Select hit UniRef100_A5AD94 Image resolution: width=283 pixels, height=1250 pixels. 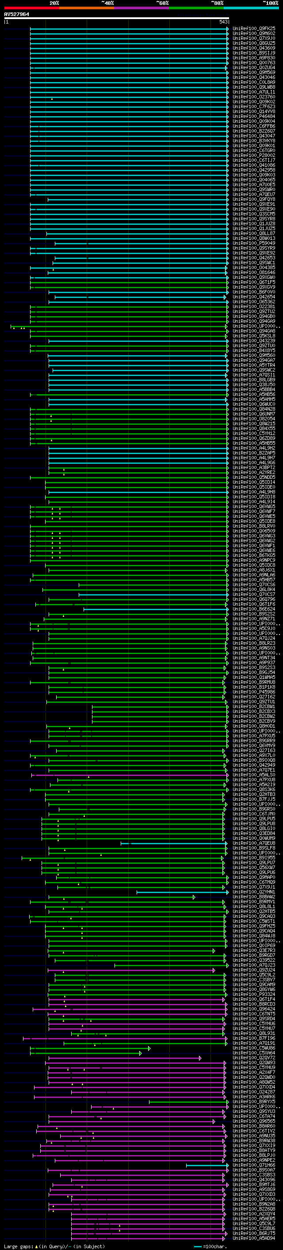point(254,1238)
